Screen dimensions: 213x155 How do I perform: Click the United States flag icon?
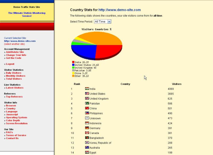click(x=87, y=93)
